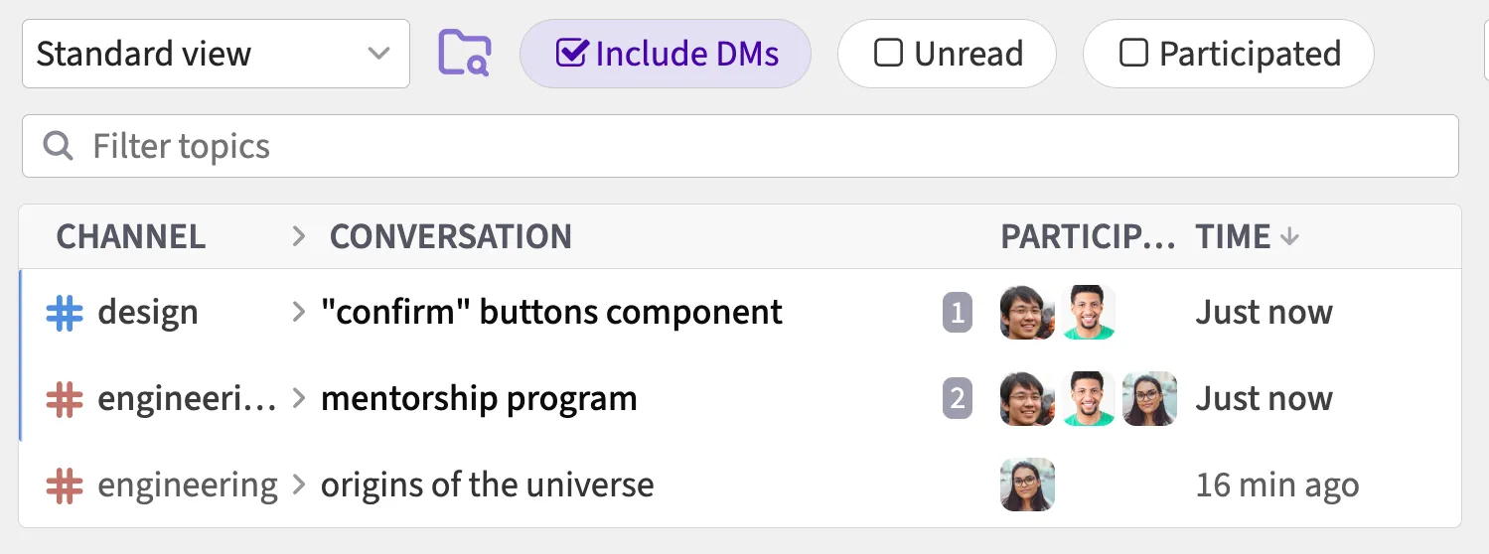This screenshot has height=554, width=1489.
Task: Click the red hash icon beside mentorship program
Action: click(x=65, y=399)
